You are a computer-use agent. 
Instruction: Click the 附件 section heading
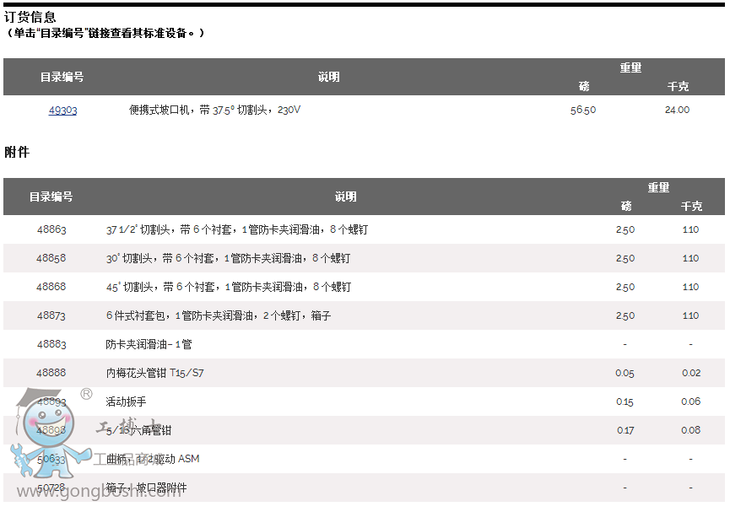pyautogui.click(x=17, y=152)
